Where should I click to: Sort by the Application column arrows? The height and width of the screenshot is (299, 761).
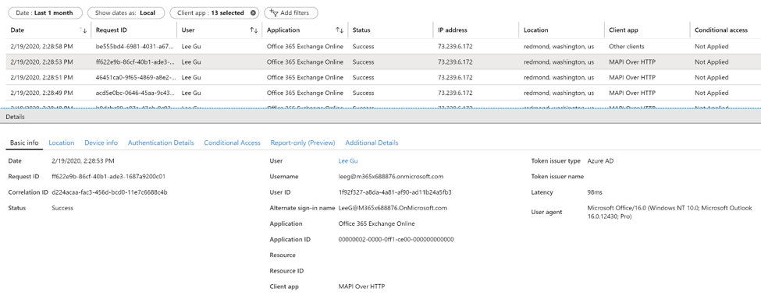pyautogui.click(x=340, y=30)
